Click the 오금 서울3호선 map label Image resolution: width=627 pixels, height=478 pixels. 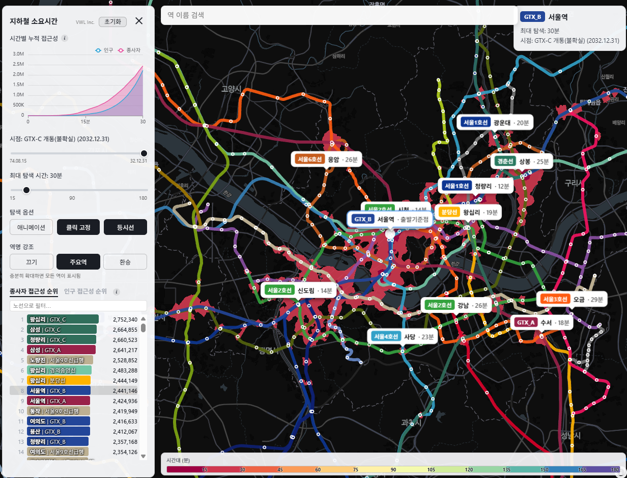(x=572, y=299)
